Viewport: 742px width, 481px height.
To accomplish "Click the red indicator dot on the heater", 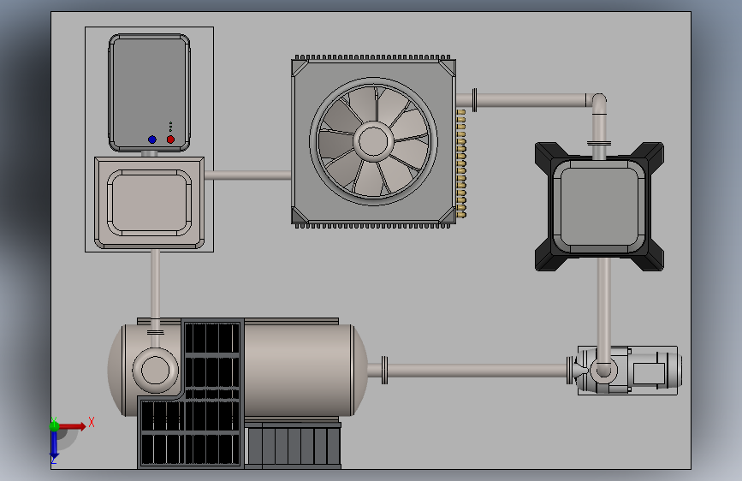I will click(x=170, y=140).
